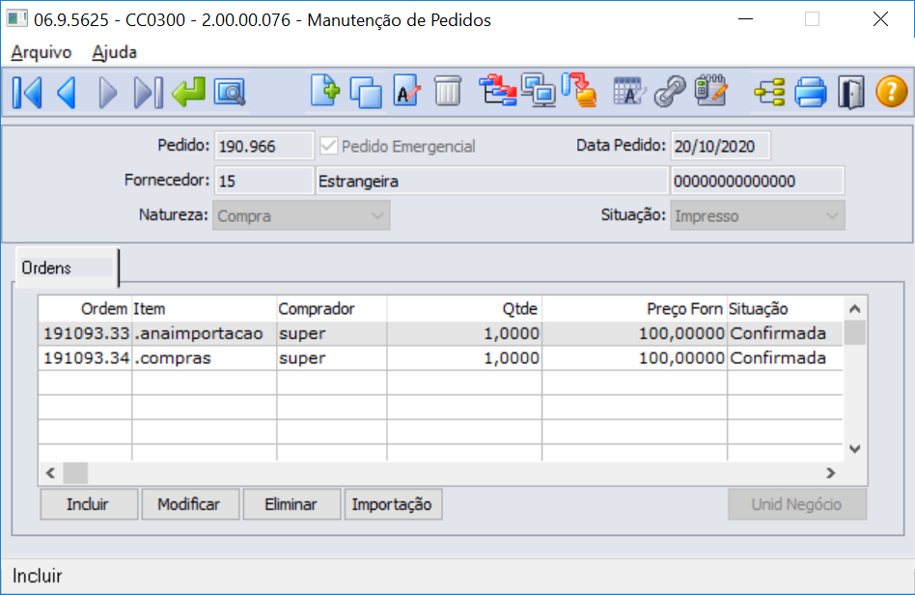Open the search magnifier icon
Viewport: 915px width, 595px height.
tap(230, 93)
